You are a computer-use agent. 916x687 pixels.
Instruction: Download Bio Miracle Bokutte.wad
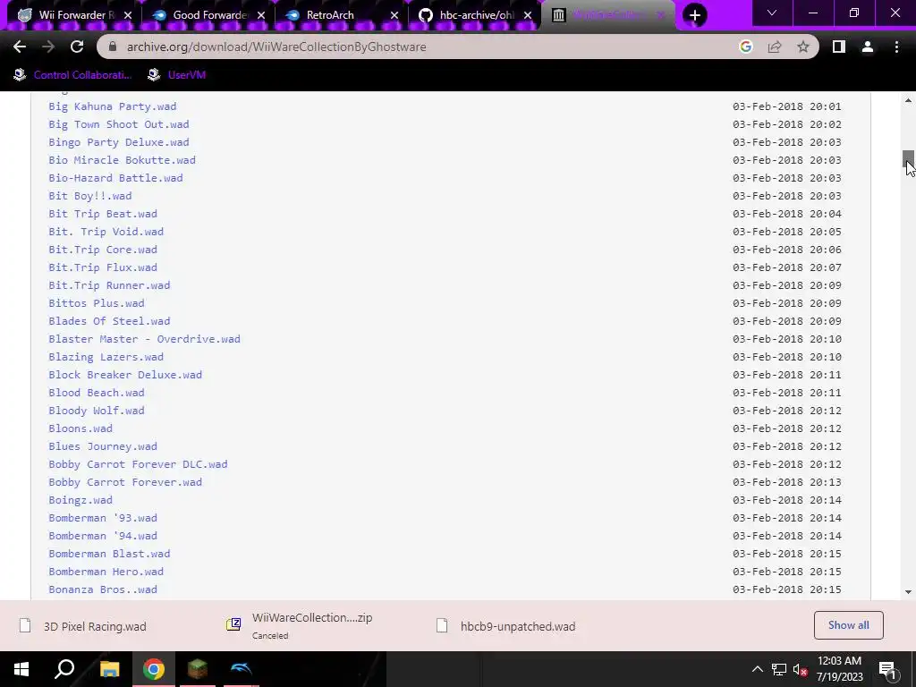pos(122,160)
